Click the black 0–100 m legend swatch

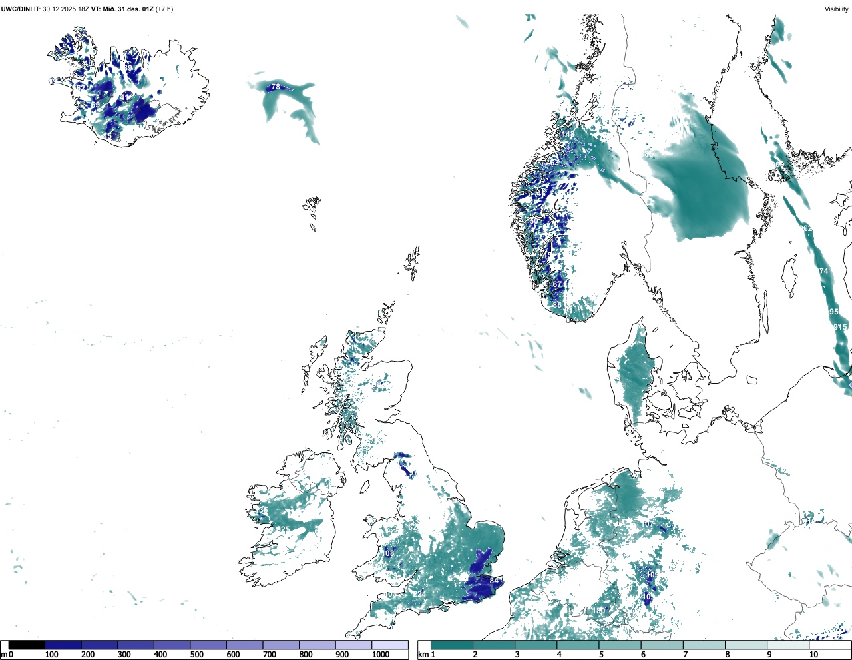coord(27,645)
